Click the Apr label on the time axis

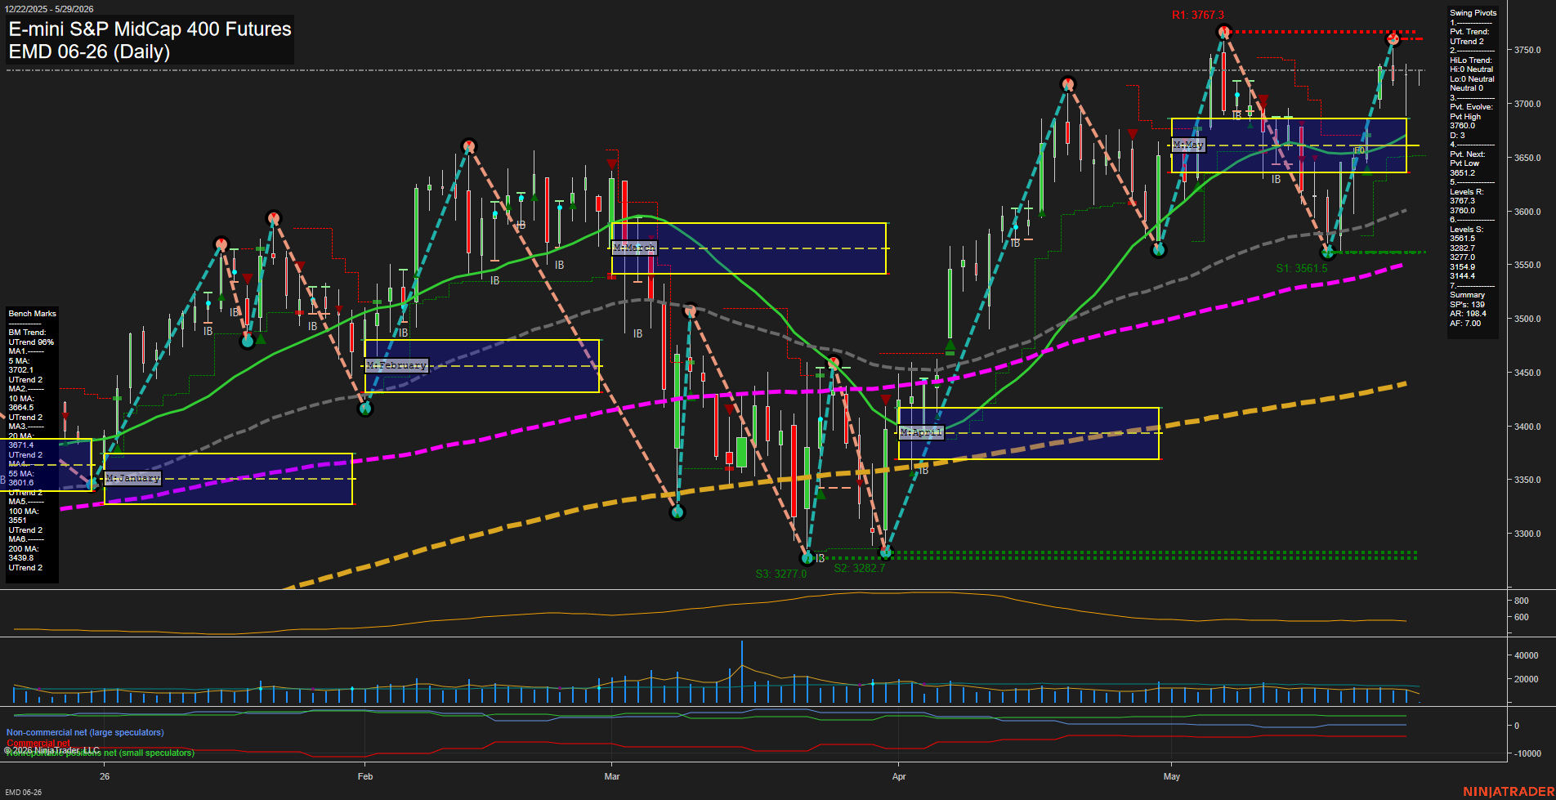tap(899, 776)
